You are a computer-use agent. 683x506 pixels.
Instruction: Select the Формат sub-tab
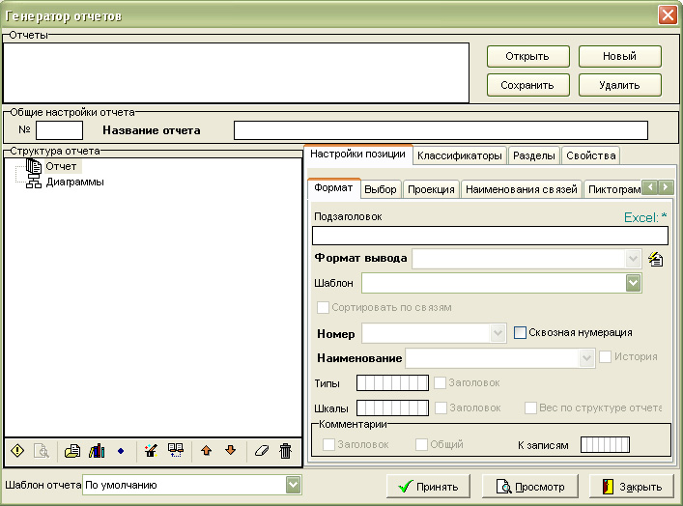point(333,188)
